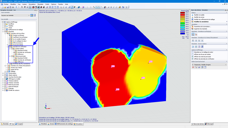Click the yellow 350 legend swatch
The height and width of the screenshot is (128, 228).
pos(182,21)
